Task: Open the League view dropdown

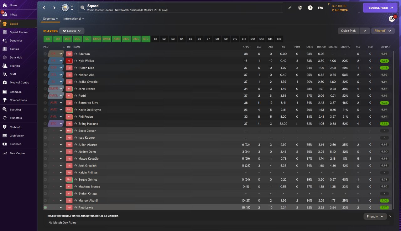Action: coord(72,31)
